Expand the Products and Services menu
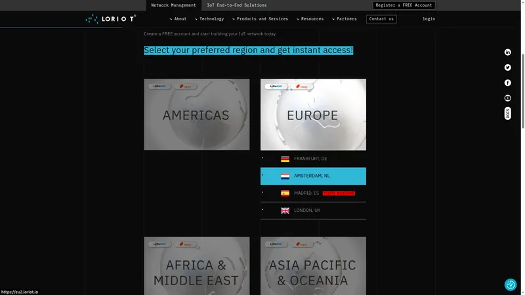Viewport: 525px width, 295px height. click(x=260, y=19)
